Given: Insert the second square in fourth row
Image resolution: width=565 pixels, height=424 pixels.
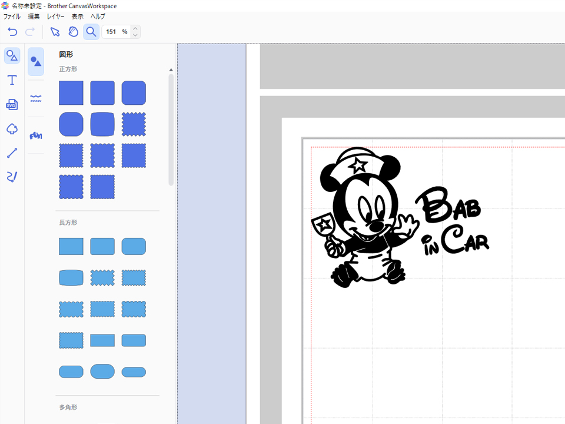Looking at the screenshot, I should point(102,187).
